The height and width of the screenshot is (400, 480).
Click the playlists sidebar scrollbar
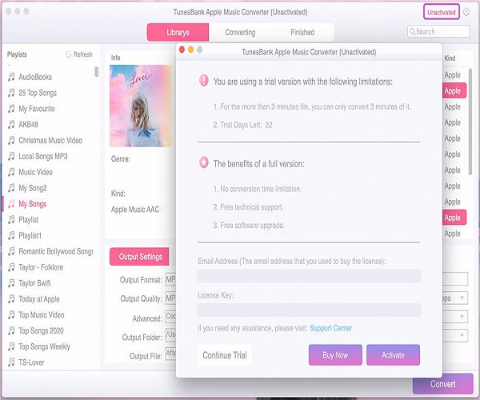coord(97,72)
